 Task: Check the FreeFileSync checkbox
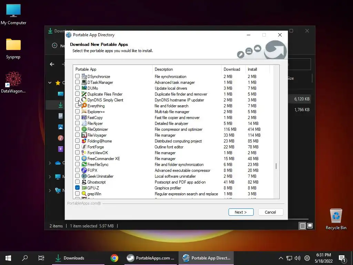[x=78, y=164]
